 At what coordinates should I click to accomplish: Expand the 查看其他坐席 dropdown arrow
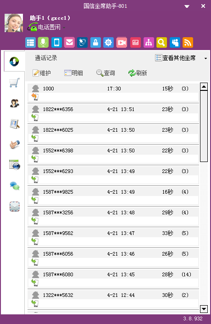tap(205, 58)
